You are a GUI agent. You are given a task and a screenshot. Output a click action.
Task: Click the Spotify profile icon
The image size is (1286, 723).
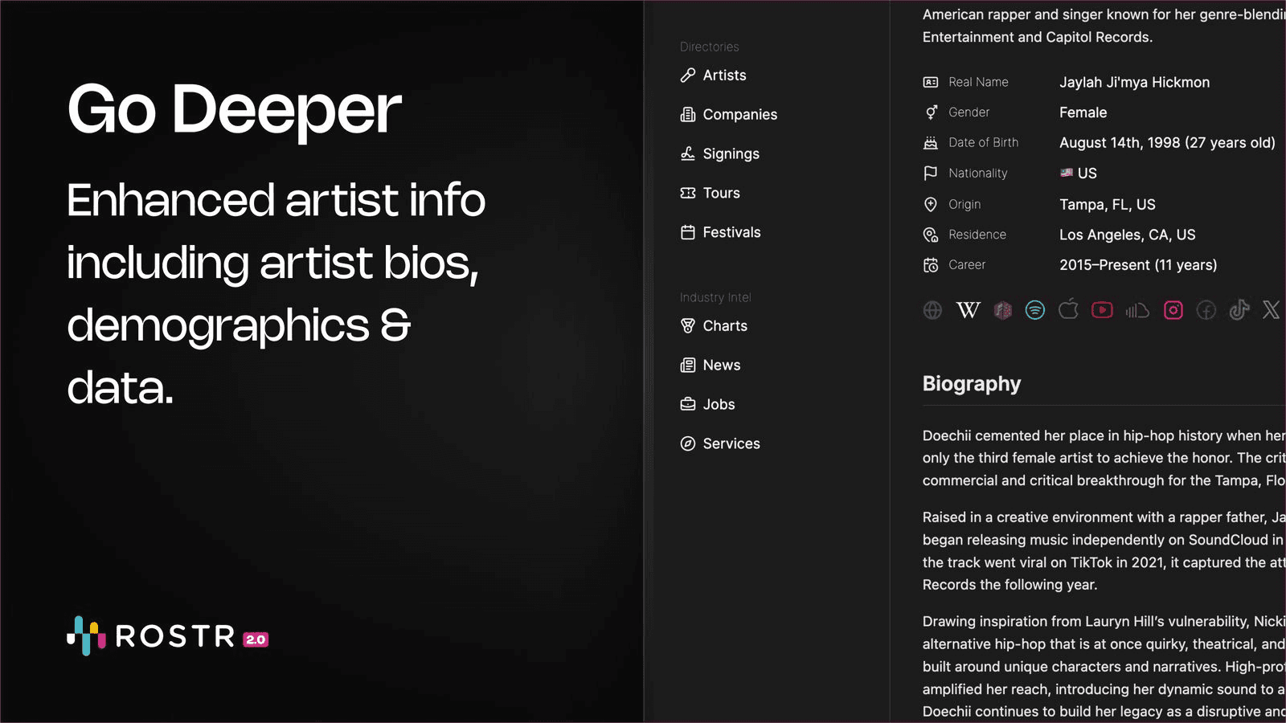click(1035, 310)
